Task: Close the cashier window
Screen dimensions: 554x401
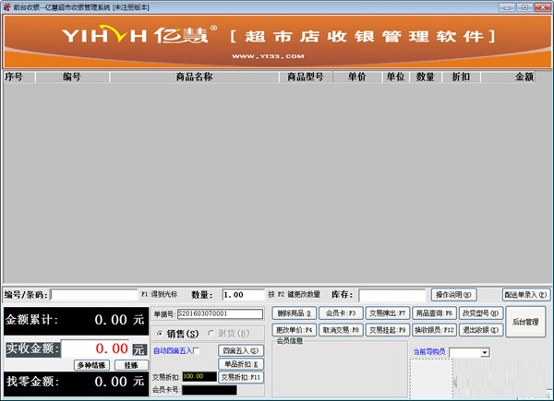Action: [x=543, y=7]
